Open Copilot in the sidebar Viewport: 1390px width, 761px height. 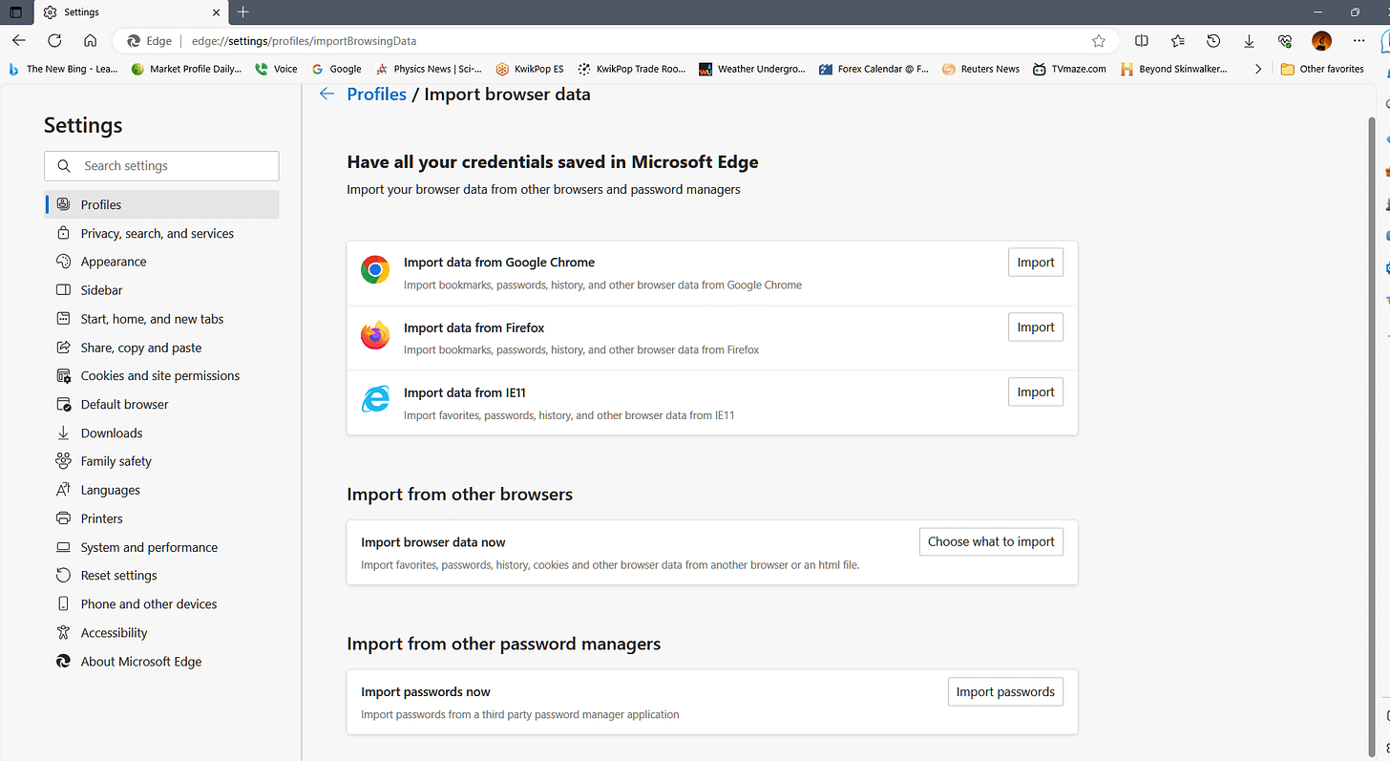1383,41
